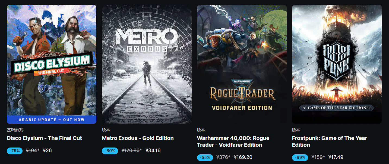Open Frostpunk: Game of The Year Edition title
Image resolution: width=389 pixels, height=164 pixels.
[330, 141]
